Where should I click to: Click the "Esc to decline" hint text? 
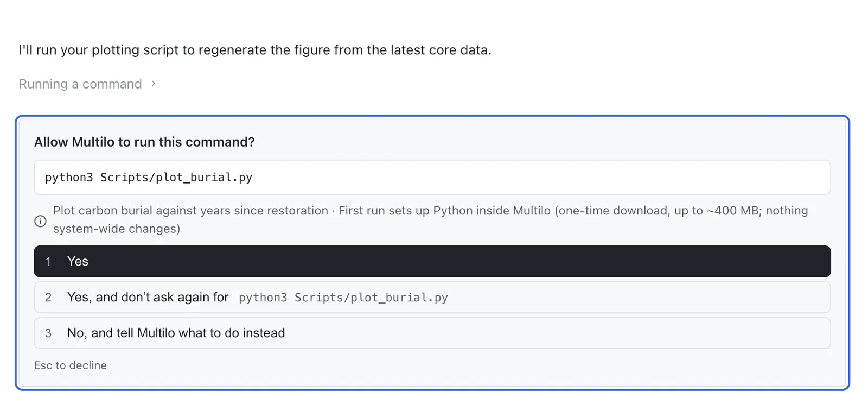pos(71,365)
